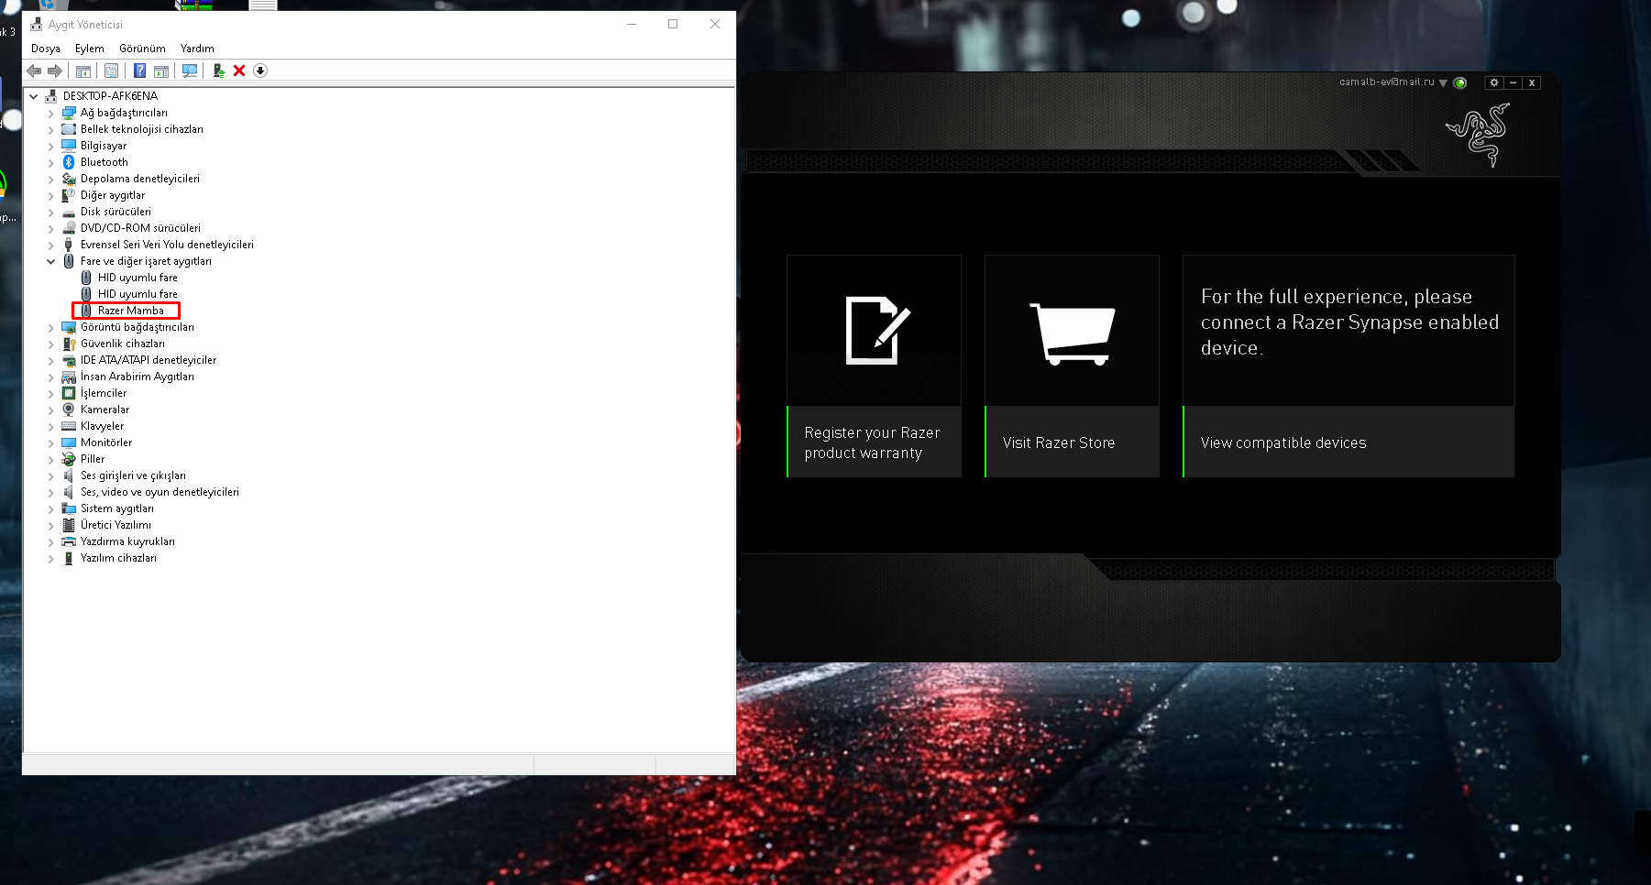Click the red X uninstall device icon
The height and width of the screenshot is (885, 1651).
239,71
